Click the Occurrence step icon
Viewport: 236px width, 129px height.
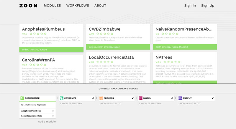point(22,98)
